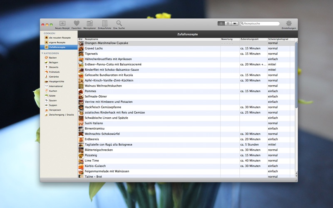Click the Sushi Italiano thumbnail image
333x208 pixels.
(x=81, y=123)
